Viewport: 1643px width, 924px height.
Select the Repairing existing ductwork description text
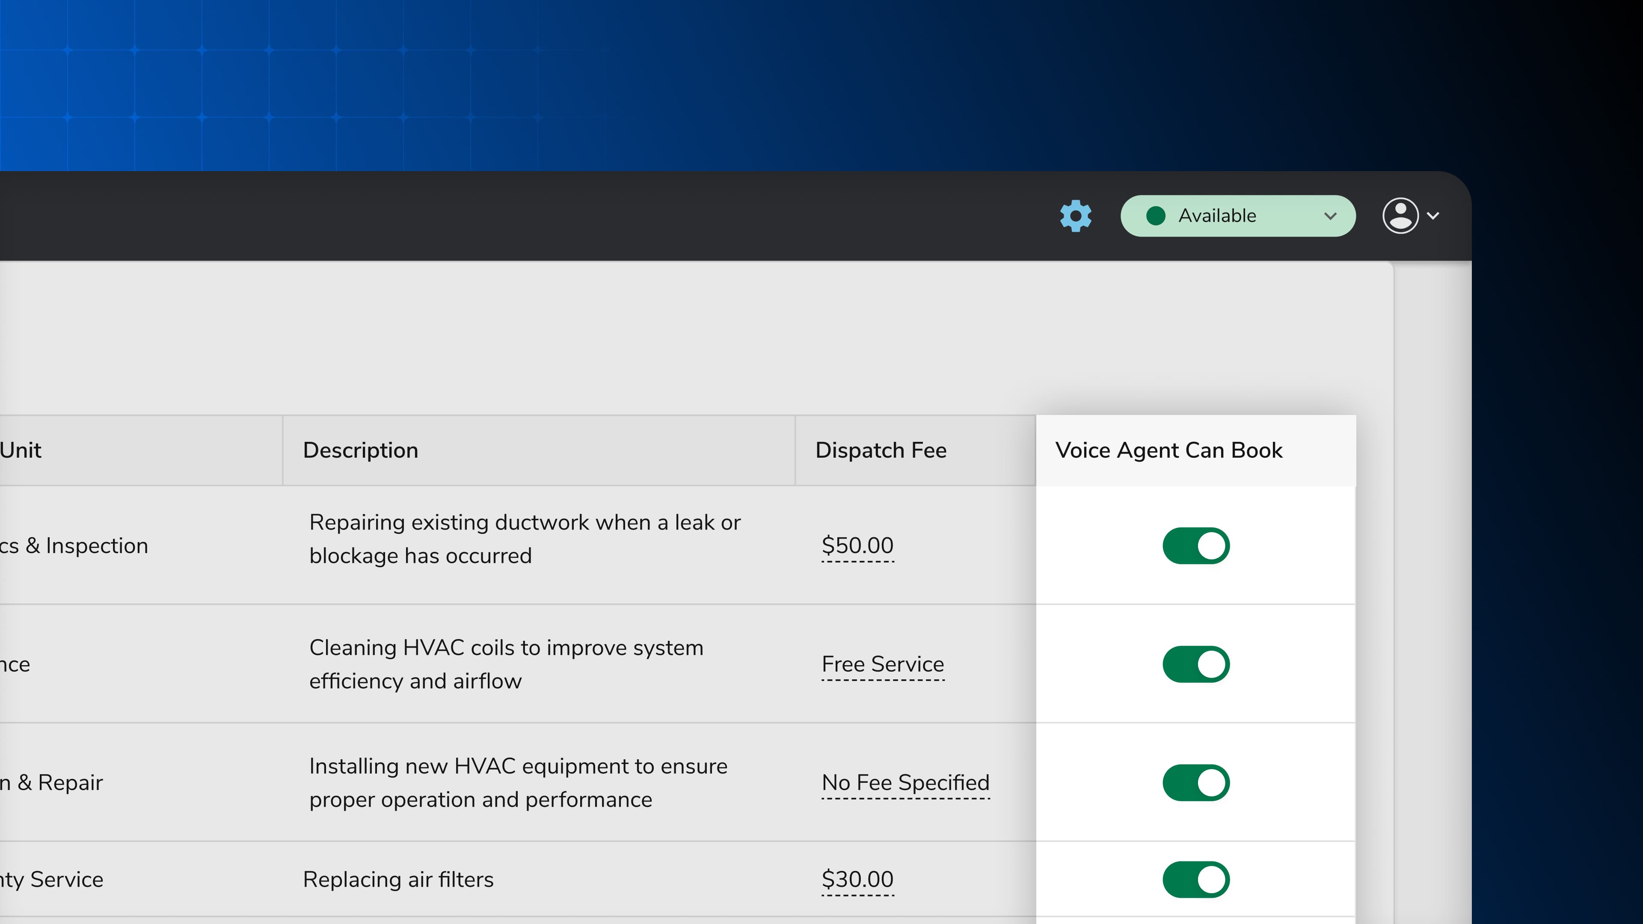tap(524, 539)
